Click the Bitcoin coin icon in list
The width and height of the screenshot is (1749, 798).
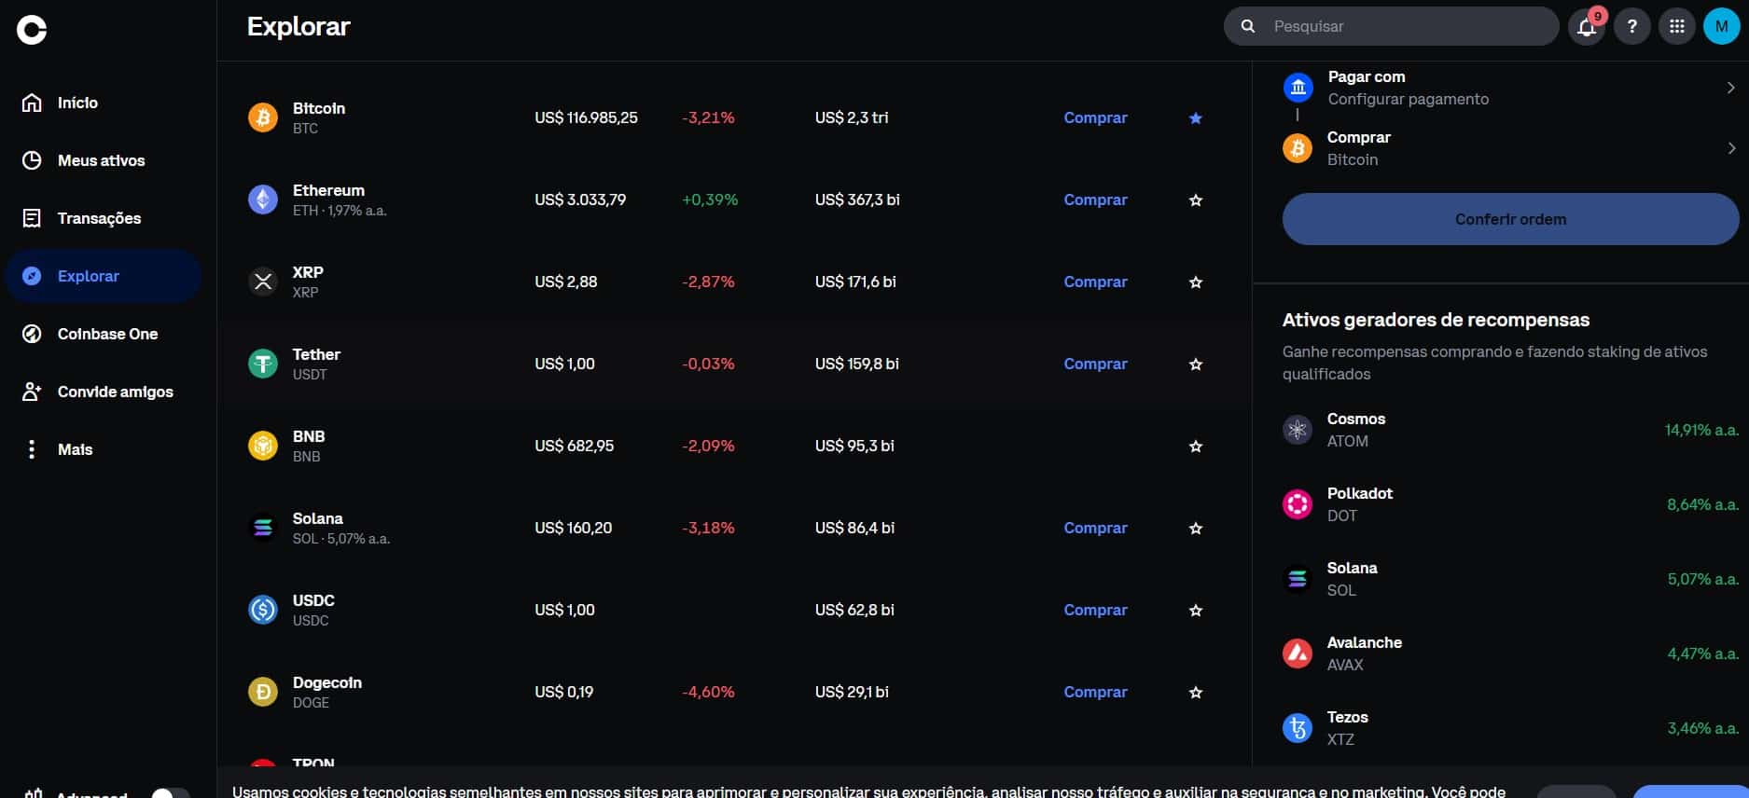click(263, 117)
